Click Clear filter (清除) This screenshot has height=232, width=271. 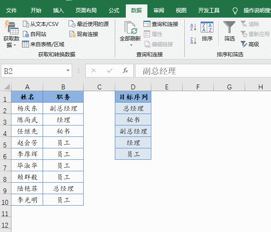click(x=250, y=24)
